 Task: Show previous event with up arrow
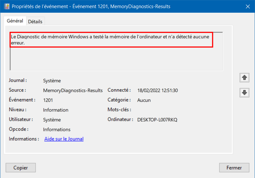pos(244,77)
